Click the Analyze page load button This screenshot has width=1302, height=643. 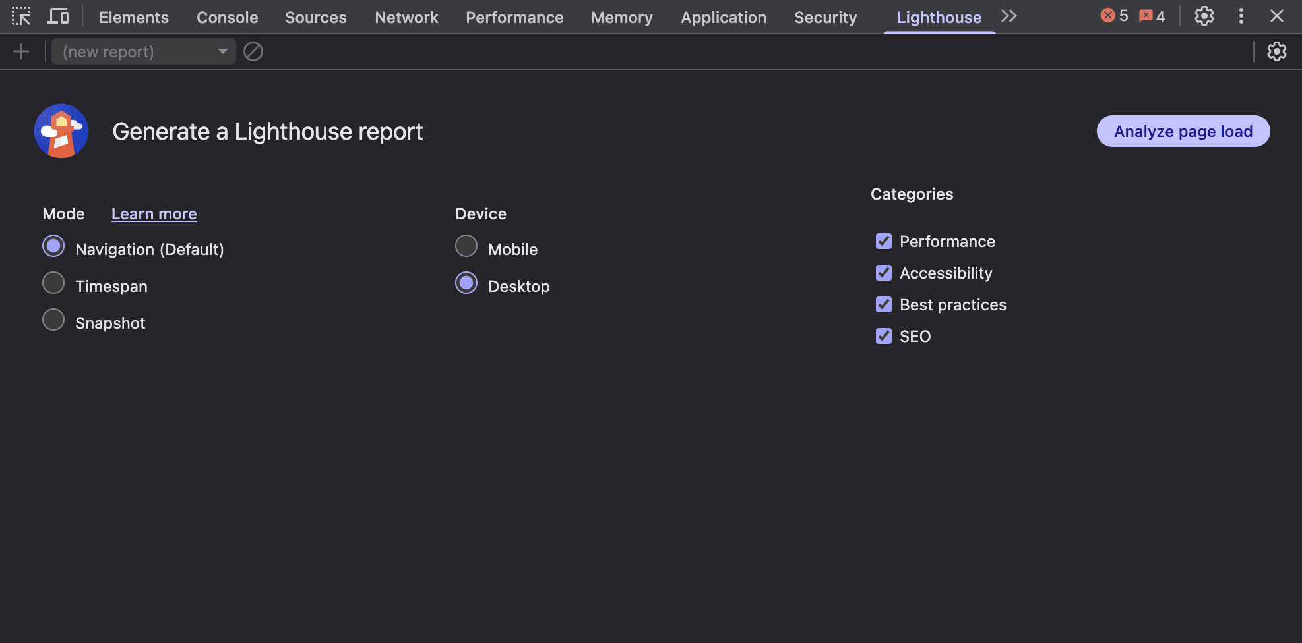click(1183, 131)
